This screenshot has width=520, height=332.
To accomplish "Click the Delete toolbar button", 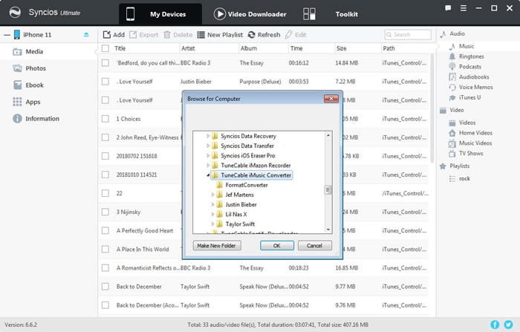I will [x=178, y=35].
